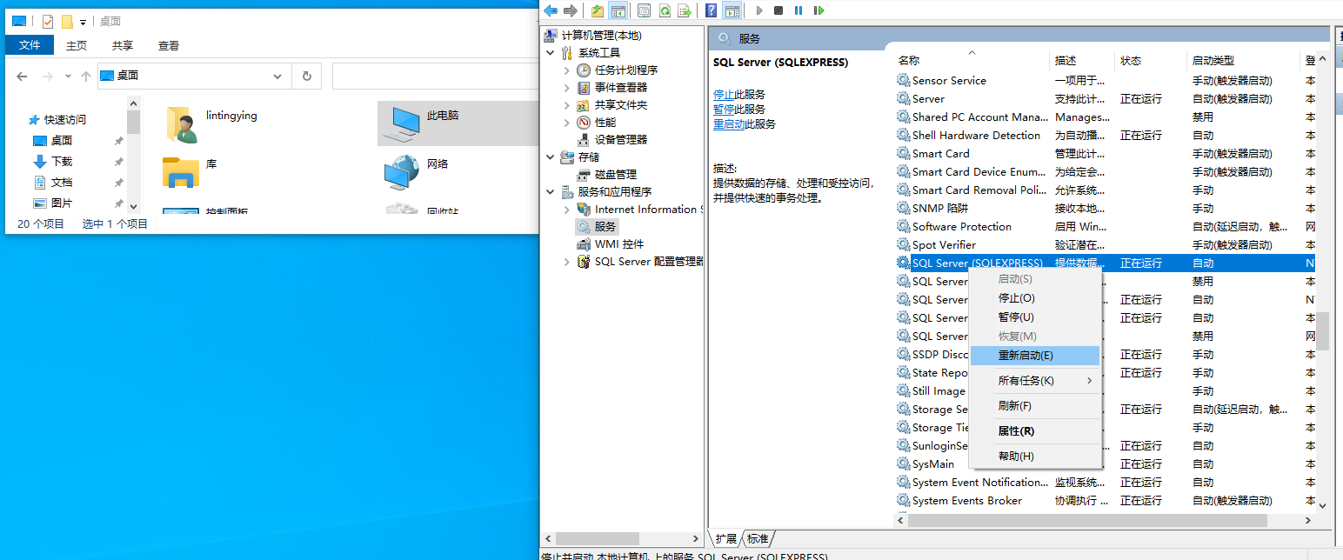This screenshot has width=1343, height=560.
Task: Click the Forward arrow in Computer Management toolbar
Action: click(x=571, y=10)
